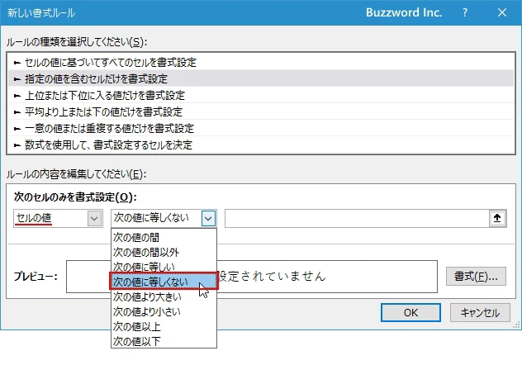Click the help question mark icon
The height and width of the screenshot is (365, 522).
[x=465, y=12]
